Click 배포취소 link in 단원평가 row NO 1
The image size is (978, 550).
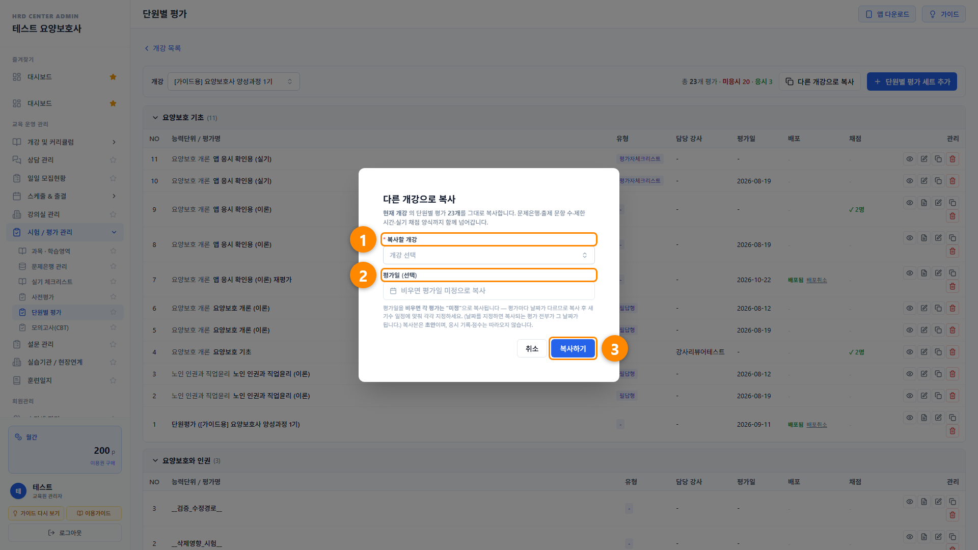817,425
